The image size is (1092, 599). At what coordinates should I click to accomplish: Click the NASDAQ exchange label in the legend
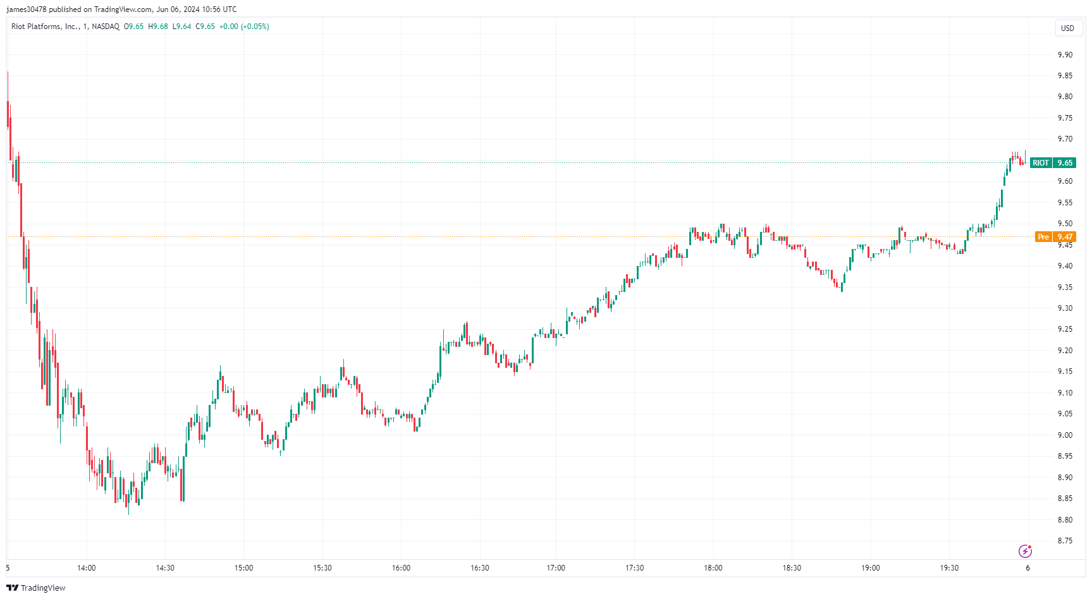click(x=106, y=27)
